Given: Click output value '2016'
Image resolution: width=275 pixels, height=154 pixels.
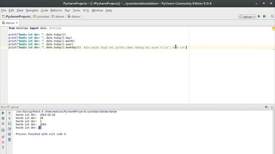Looking at the screenshot, I should pyautogui.click(x=43, y=124).
